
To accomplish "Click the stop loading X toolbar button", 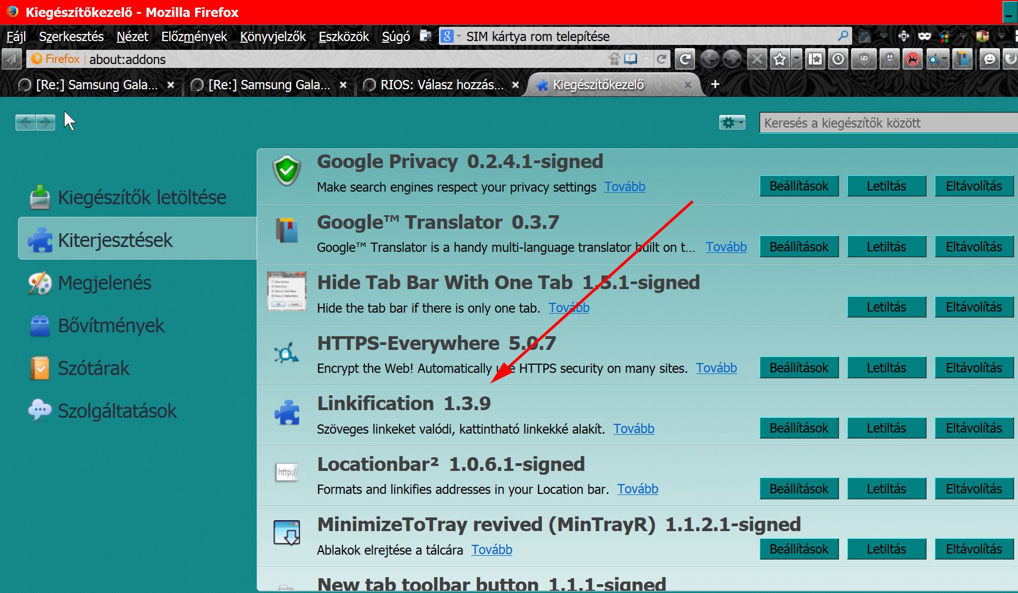I will (757, 59).
